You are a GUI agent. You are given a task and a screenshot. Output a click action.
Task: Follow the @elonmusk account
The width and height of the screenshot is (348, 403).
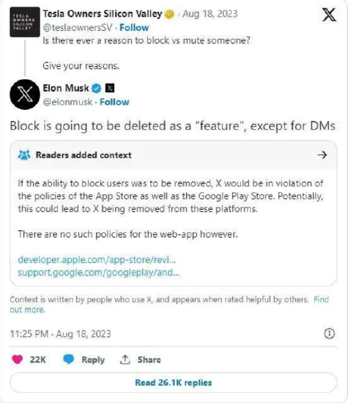tap(114, 102)
